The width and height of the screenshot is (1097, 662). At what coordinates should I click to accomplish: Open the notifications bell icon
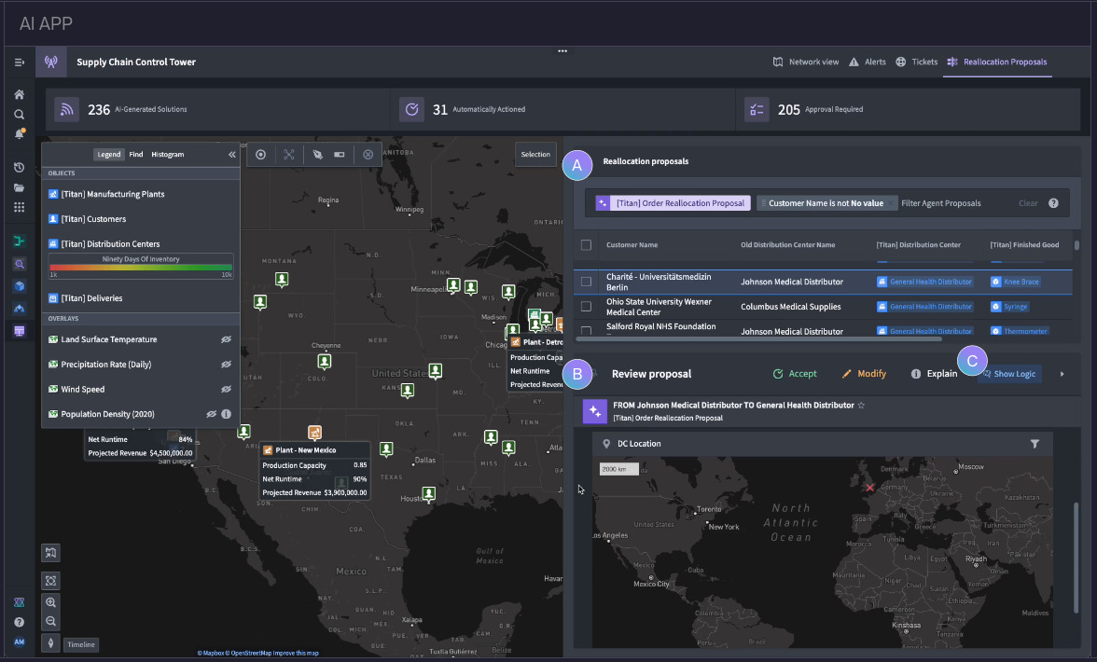click(x=19, y=133)
